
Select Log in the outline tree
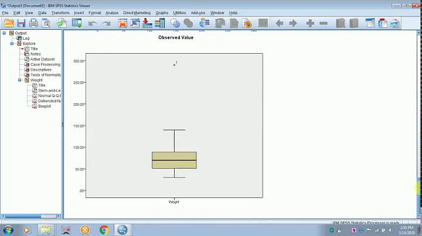[x=26, y=39]
